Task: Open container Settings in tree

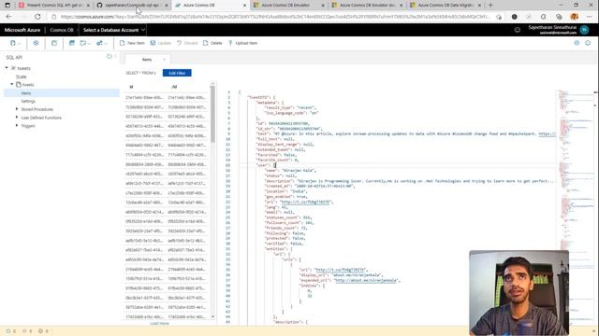Action: [28, 101]
